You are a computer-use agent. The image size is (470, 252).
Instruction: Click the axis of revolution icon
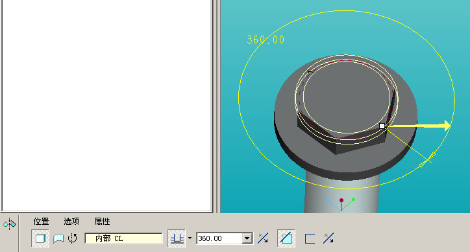point(73,238)
